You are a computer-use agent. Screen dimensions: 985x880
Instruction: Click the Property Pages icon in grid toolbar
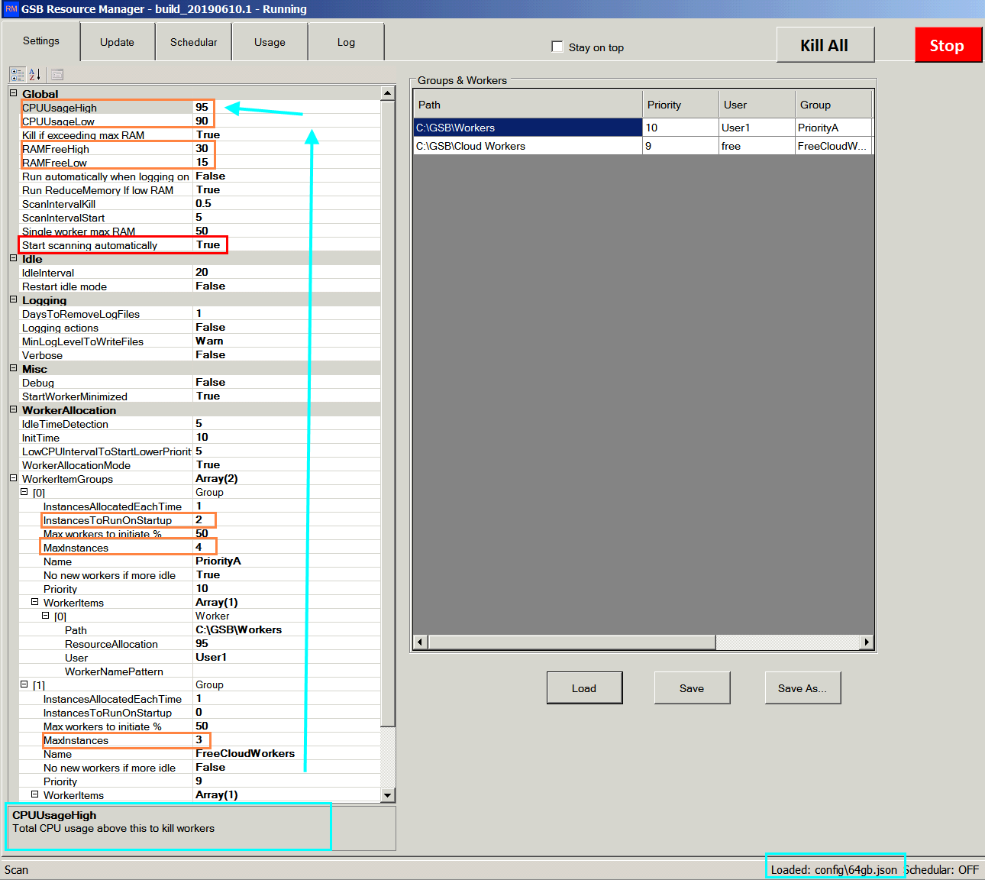[x=57, y=74]
